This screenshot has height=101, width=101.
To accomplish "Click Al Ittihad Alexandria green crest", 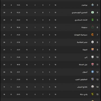I will pos(93,20).
